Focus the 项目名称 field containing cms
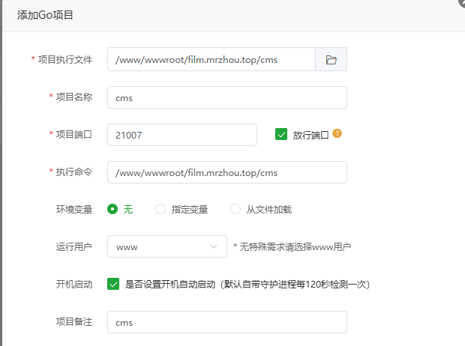Image resolution: width=465 pixels, height=346 pixels. [x=226, y=97]
